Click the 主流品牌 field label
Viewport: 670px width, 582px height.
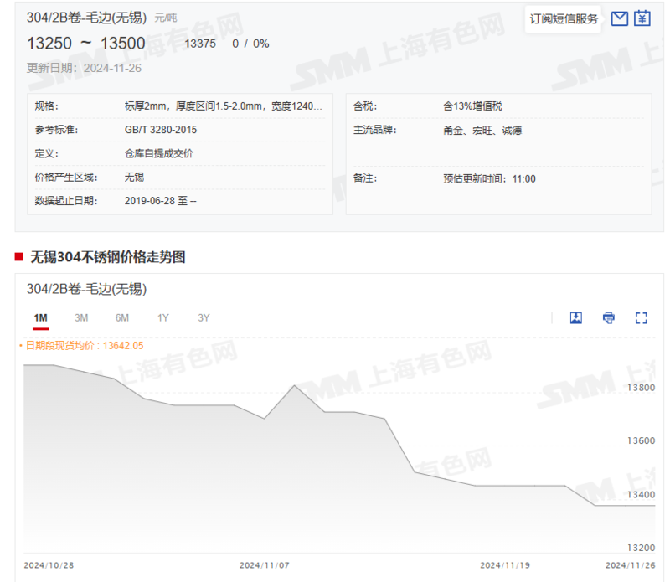pos(374,130)
